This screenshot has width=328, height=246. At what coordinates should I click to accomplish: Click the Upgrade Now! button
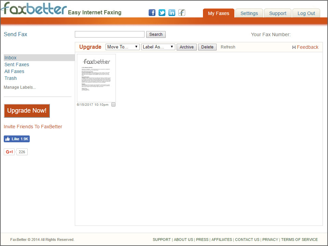(x=27, y=111)
